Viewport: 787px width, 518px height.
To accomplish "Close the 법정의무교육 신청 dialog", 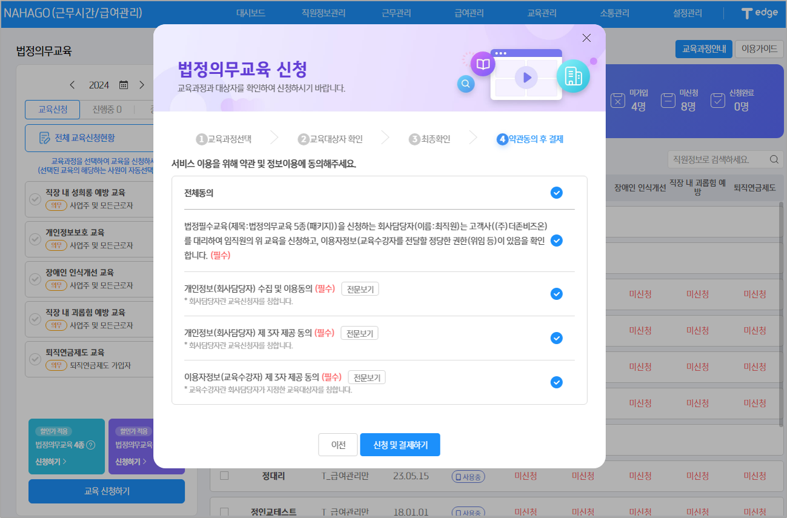I will click(586, 38).
